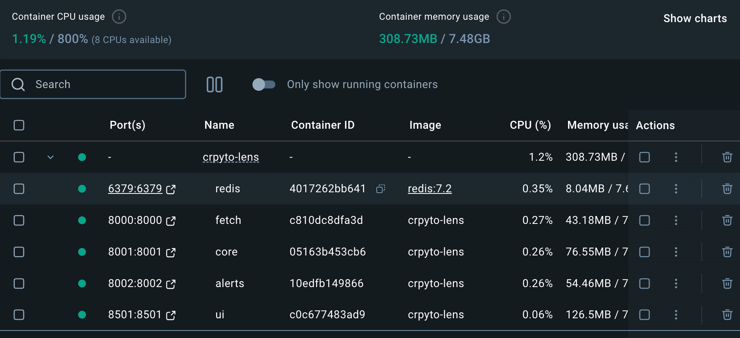
Task: Delete the core container
Action: (727, 252)
